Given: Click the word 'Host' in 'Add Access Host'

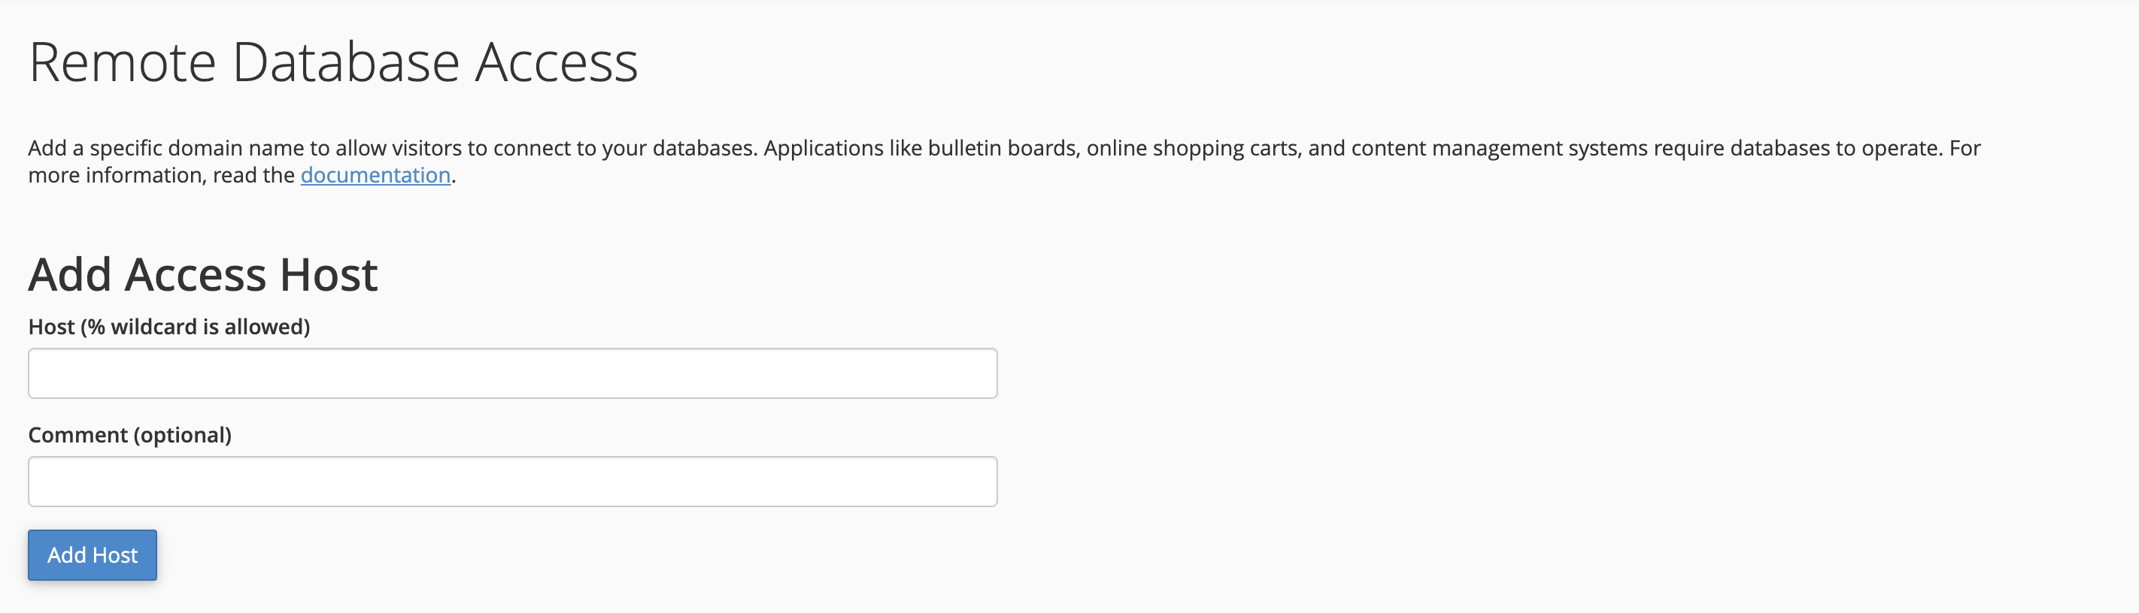Looking at the screenshot, I should [329, 274].
